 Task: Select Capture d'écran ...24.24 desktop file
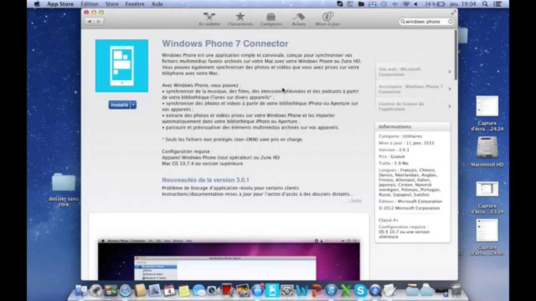pos(487,113)
